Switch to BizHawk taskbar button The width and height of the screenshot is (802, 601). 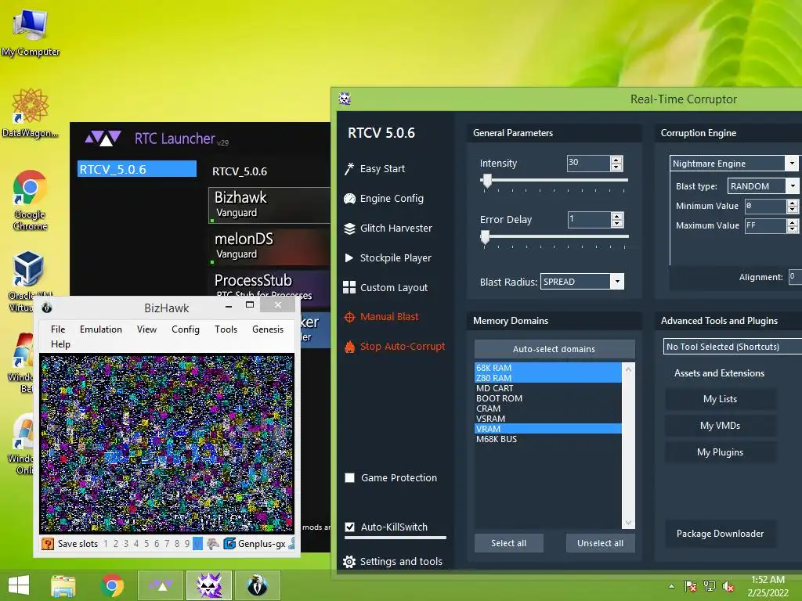[x=257, y=585]
